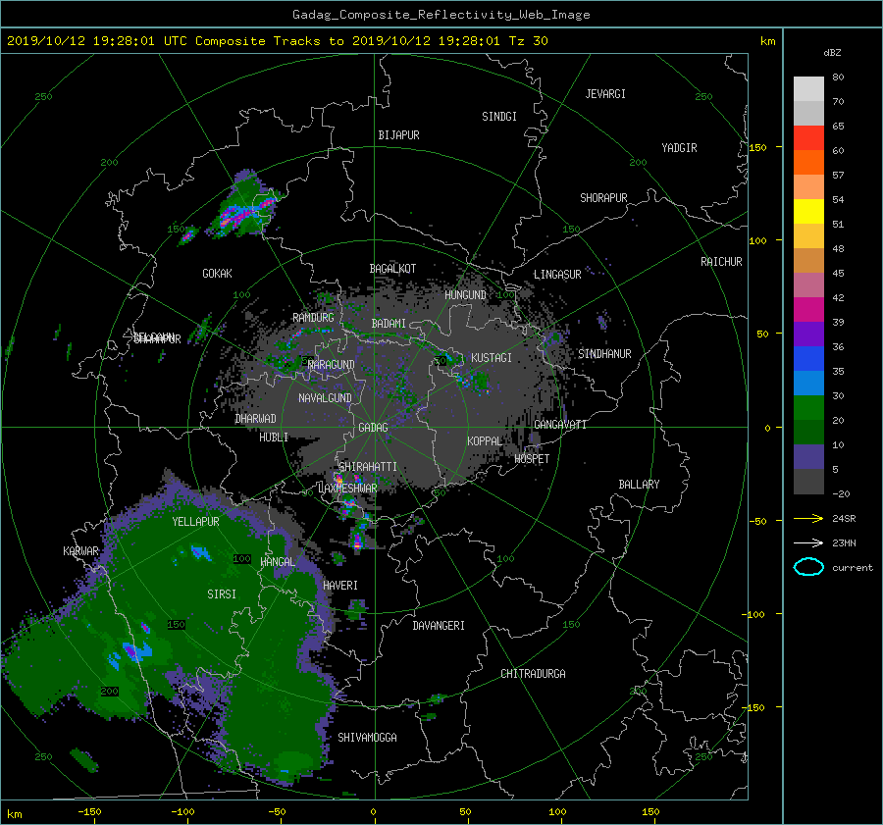Click the NAVALGUND city label
The width and height of the screenshot is (883, 825).
click(x=325, y=398)
